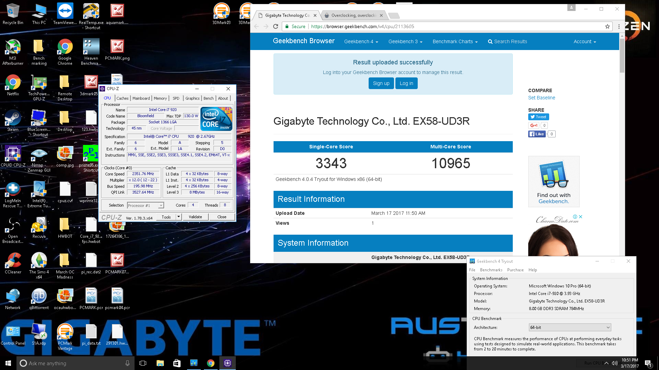Open CPUID CPU-Z desktop shortcut
This screenshot has width=659, height=370.
(13, 156)
